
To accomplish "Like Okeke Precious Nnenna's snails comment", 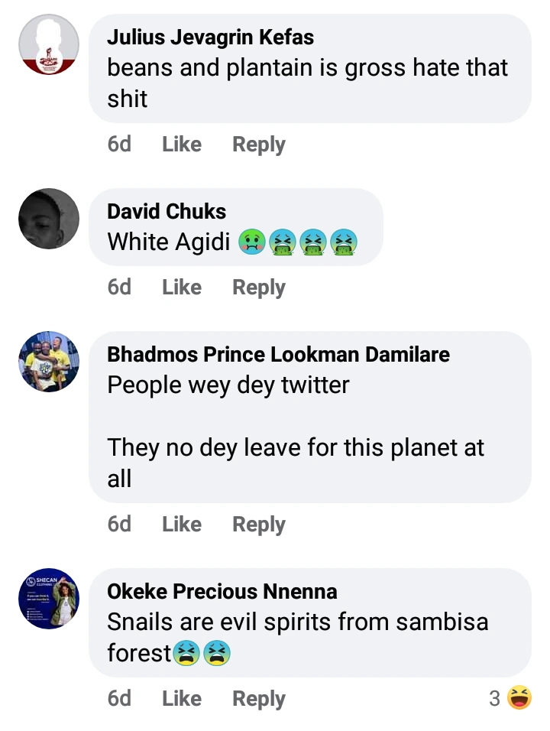I will [182, 699].
